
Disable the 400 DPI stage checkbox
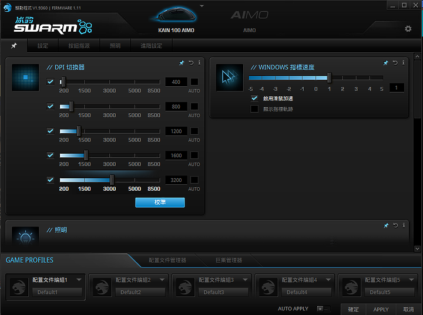(x=51, y=82)
